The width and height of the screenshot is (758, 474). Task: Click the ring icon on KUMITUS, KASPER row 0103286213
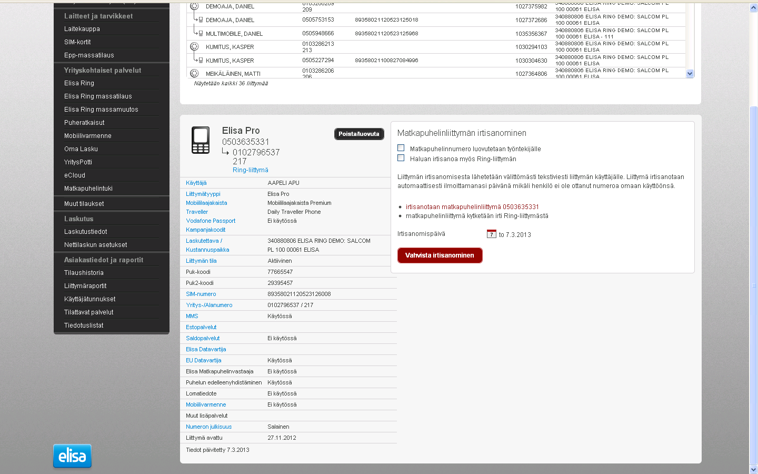coord(194,47)
